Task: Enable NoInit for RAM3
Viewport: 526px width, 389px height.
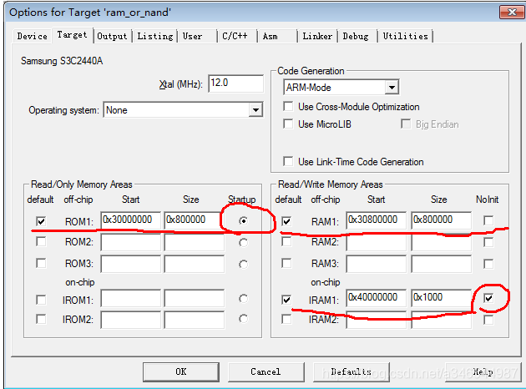Action: pyautogui.click(x=488, y=264)
